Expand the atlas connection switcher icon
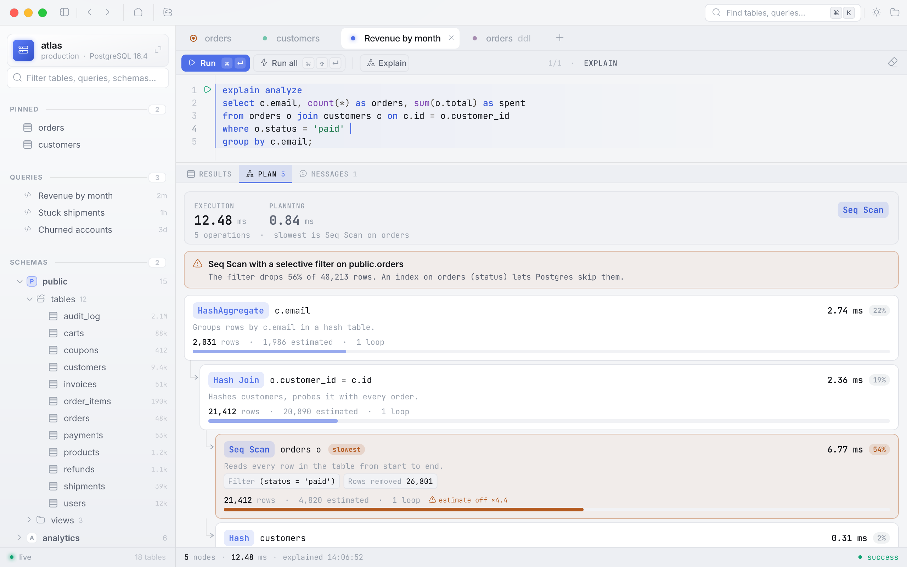The image size is (907, 567). click(158, 50)
